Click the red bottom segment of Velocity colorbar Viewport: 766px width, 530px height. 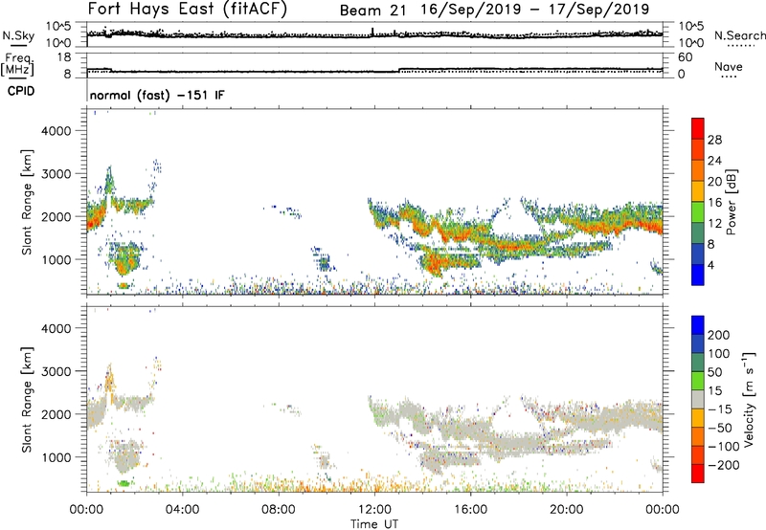[698, 474]
